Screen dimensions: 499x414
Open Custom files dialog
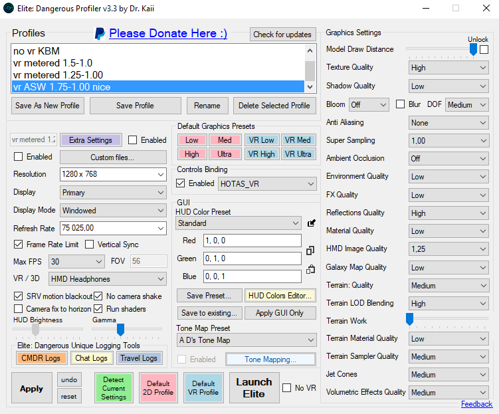coord(113,157)
